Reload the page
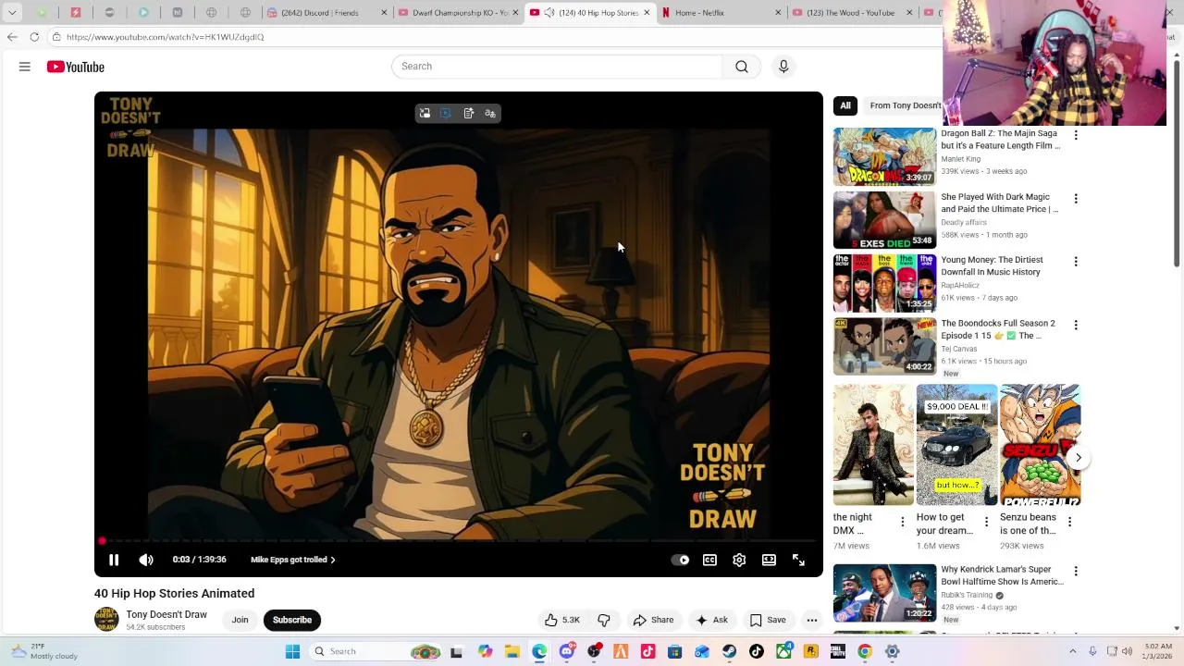1184x666 pixels. click(34, 37)
